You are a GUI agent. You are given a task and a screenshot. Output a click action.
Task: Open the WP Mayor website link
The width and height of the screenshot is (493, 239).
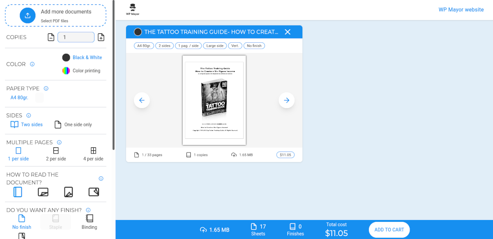click(x=461, y=10)
